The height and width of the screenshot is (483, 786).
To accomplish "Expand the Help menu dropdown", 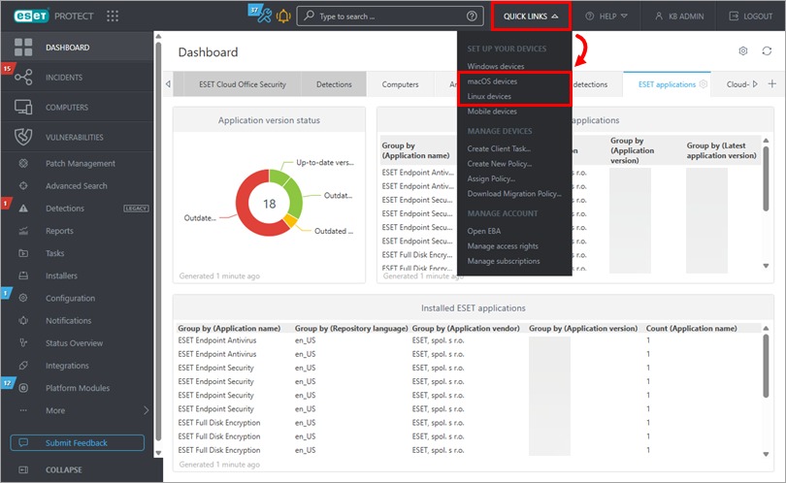I will 606,16.
